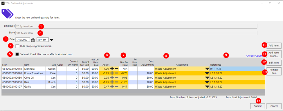Edit the Reference cell for Garlic

click(x=237, y=86)
